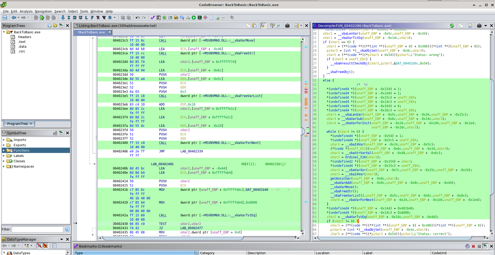Viewport: 495px width, 255px height.
Task: Display the Decompiler (Cf icon)
Action: click(x=182, y=18)
